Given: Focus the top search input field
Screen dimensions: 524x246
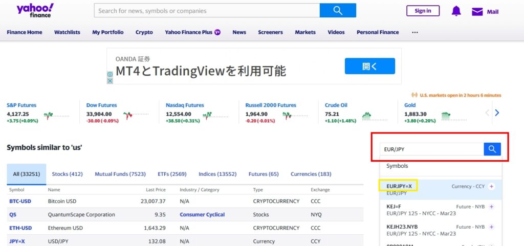Looking at the screenshot, I should [x=207, y=10].
